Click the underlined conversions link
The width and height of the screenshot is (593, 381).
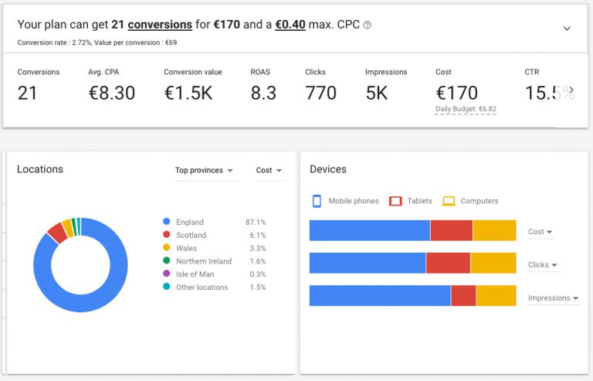160,25
